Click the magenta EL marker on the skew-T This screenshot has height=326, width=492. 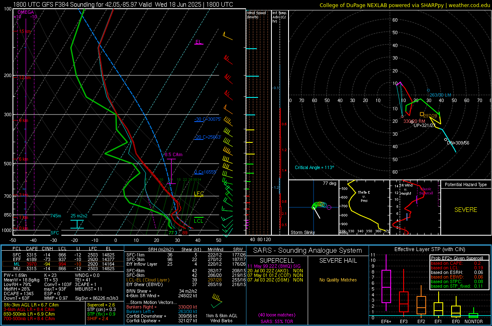(198, 42)
